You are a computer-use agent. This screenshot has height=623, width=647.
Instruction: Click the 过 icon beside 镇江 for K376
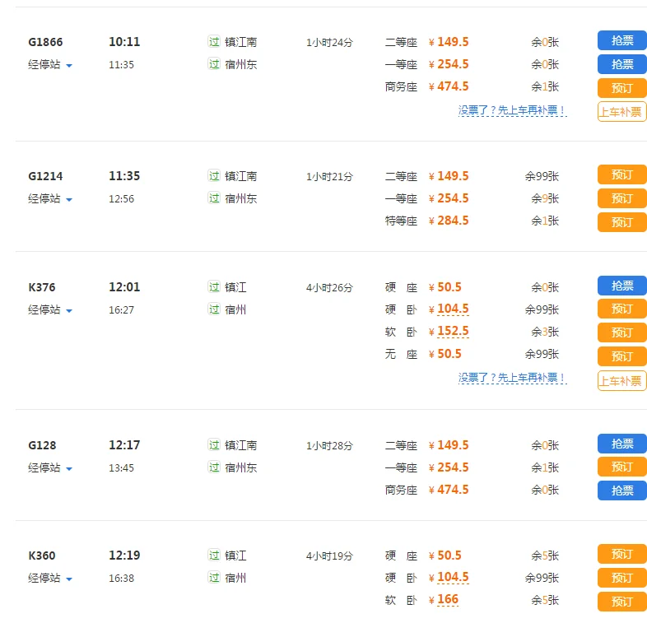tap(214, 287)
